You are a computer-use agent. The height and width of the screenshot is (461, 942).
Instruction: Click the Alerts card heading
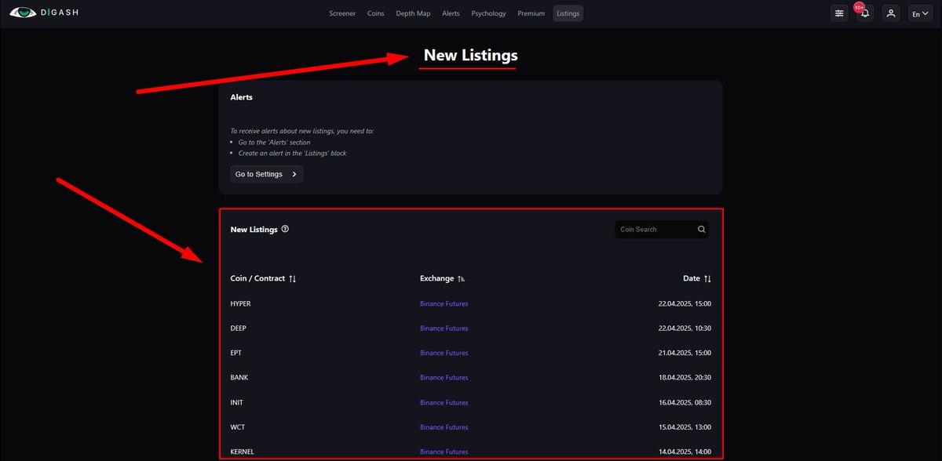(241, 97)
